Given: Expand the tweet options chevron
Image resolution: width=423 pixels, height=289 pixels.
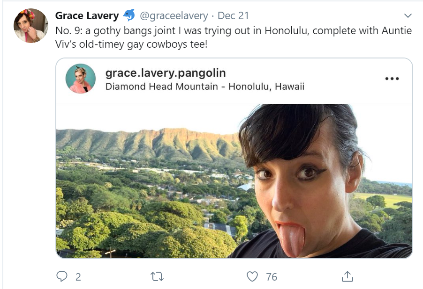Looking at the screenshot, I should 408,16.
